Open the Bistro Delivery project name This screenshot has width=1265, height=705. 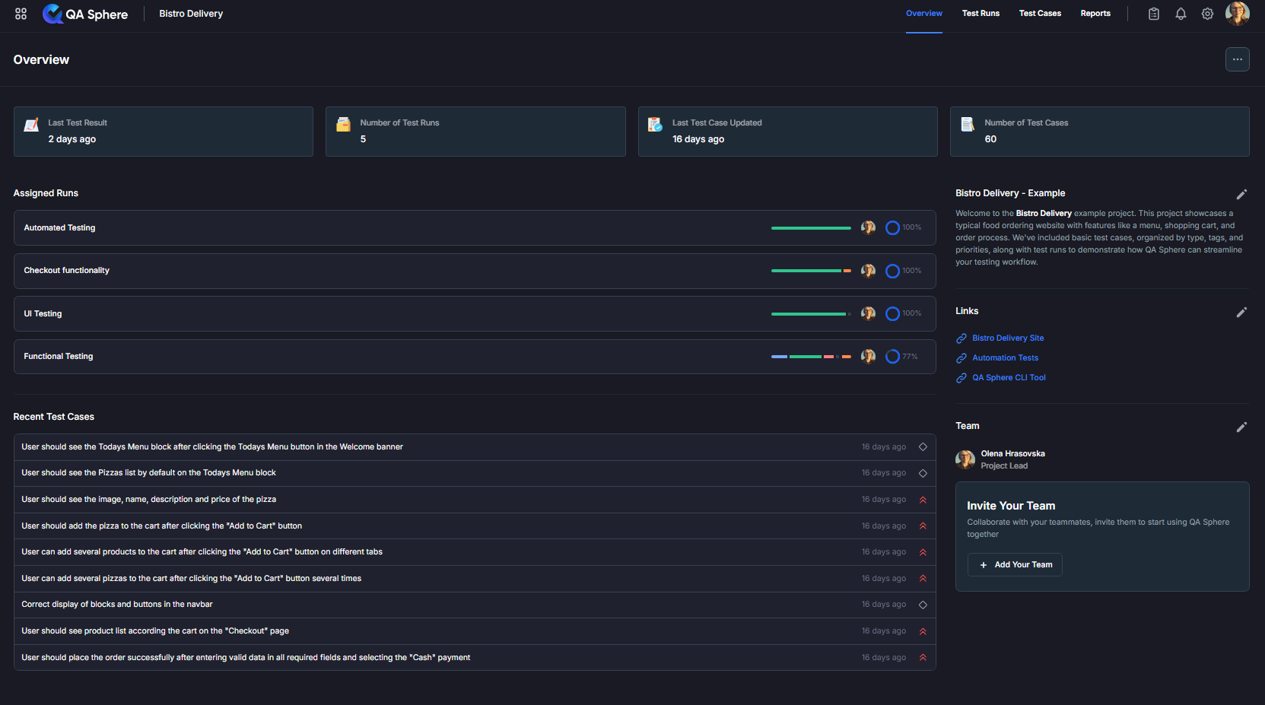(x=191, y=14)
